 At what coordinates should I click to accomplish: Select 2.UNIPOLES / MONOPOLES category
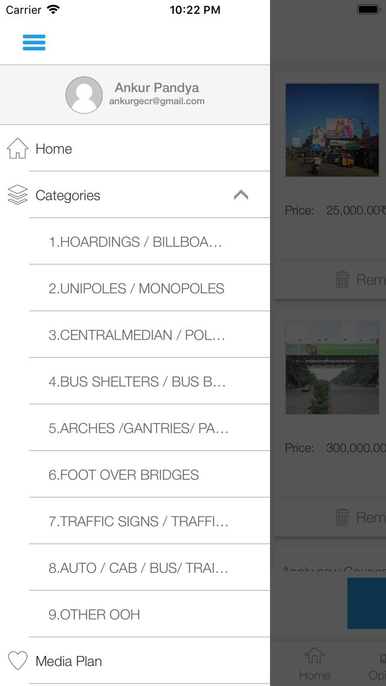point(137,288)
